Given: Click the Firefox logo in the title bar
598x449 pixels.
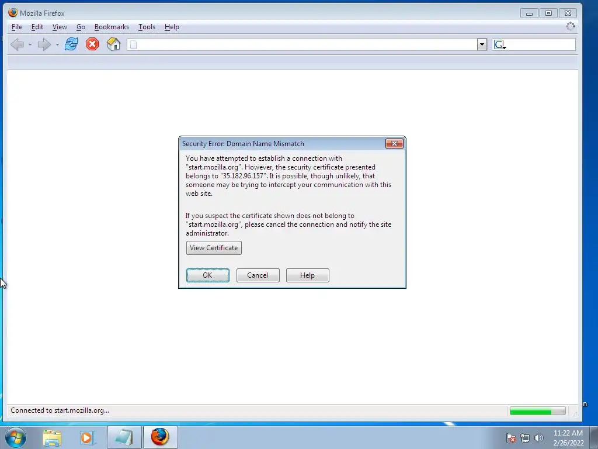Looking at the screenshot, I should tap(13, 13).
